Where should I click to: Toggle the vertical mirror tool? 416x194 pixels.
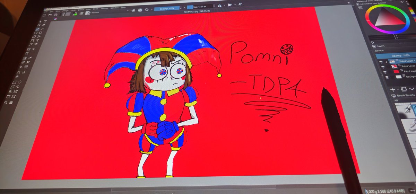(230, 5)
